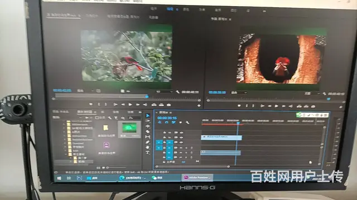The image size is (357, 200).
Task: Export frame from Program monitor camera icon
Action: coord(313,106)
